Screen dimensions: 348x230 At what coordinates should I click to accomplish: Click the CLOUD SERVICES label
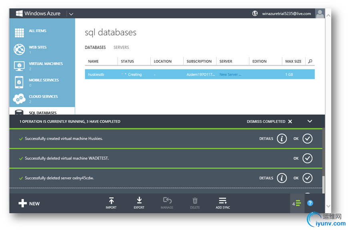43,96
